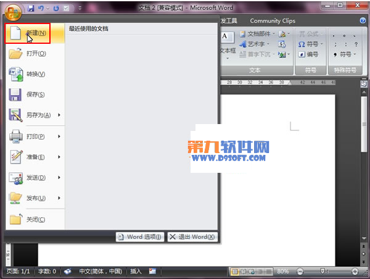This screenshot has height=279, width=370.
Task: Switch to Community Clips ribbon tab
Action: click(x=273, y=21)
